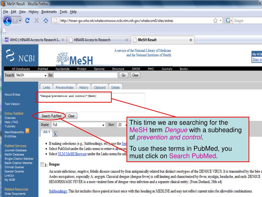This screenshot has height=197, width=262.
Task: Switch to the WHO HINARI Access tab
Action: (34, 40)
